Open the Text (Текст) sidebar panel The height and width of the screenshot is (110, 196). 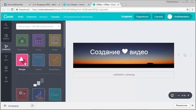6,58
